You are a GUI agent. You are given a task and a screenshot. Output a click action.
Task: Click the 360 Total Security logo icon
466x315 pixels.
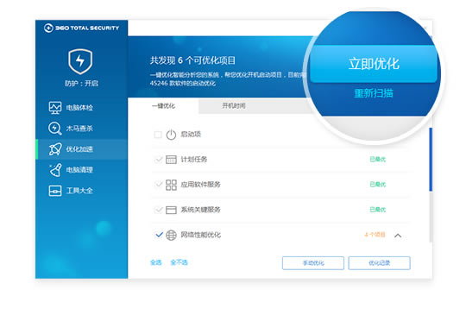click(48, 28)
